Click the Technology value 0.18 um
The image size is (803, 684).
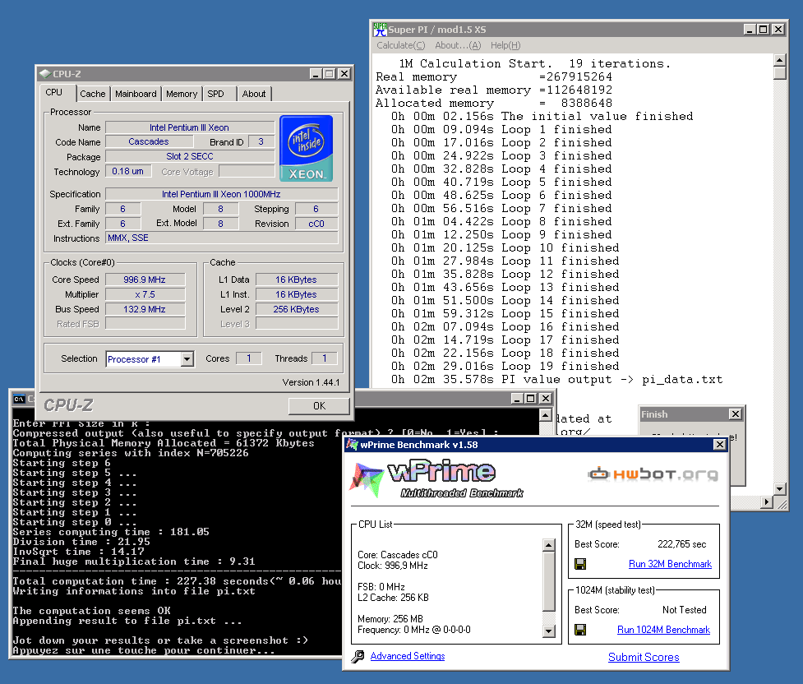pos(128,171)
